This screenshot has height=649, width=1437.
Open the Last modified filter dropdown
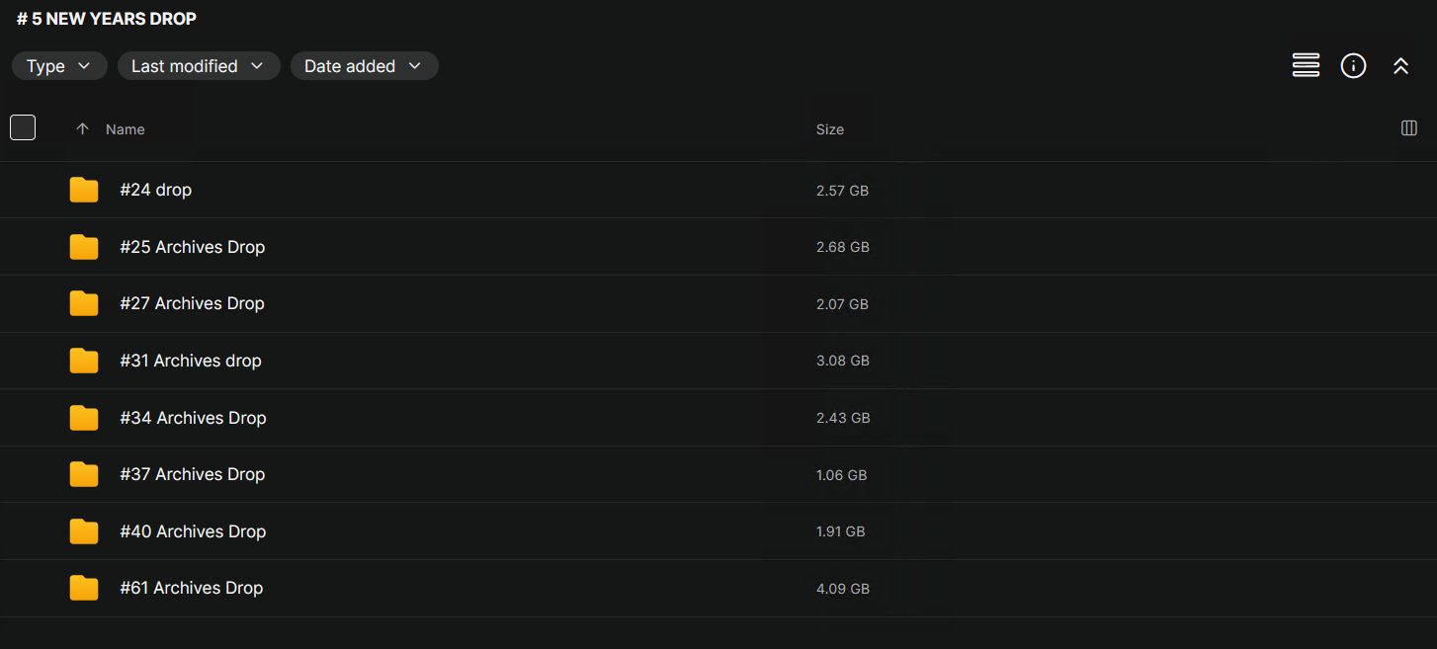click(x=199, y=66)
